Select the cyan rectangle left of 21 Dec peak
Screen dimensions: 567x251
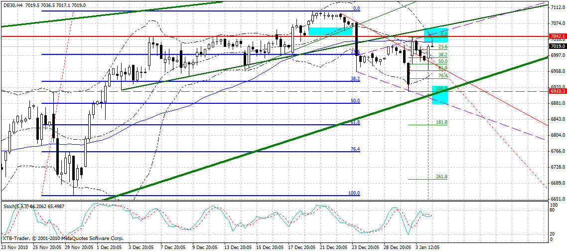(x=330, y=31)
